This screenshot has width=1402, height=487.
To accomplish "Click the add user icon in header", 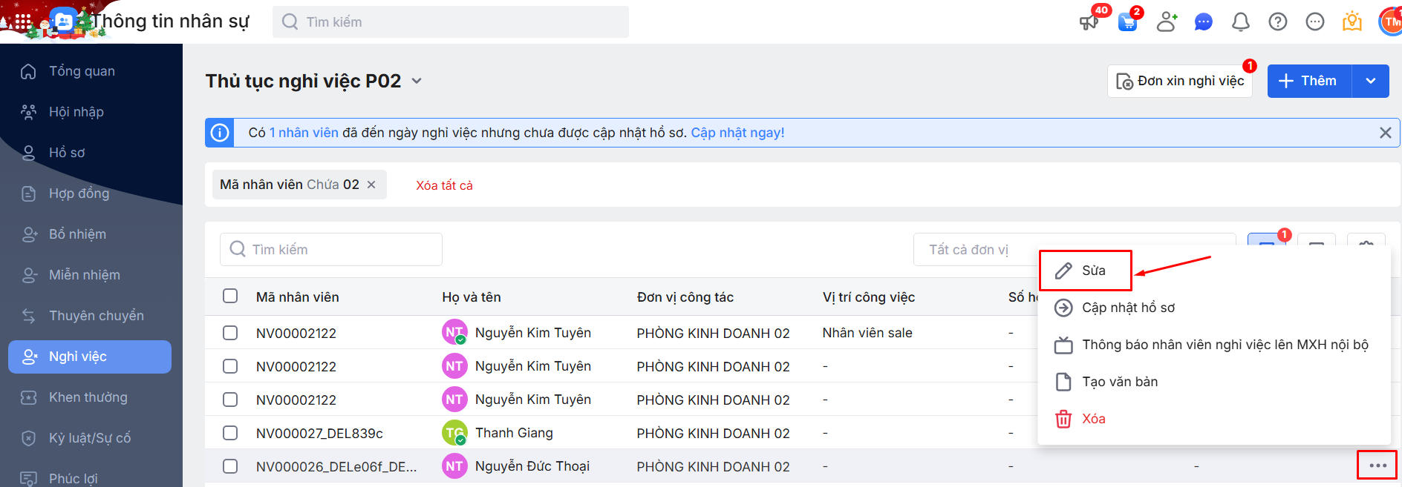I will (x=1167, y=21).
